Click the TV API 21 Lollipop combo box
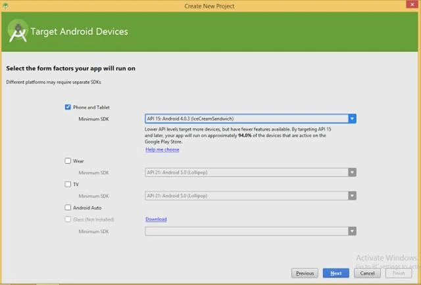421x285 pixels. [x=251, y=196]
